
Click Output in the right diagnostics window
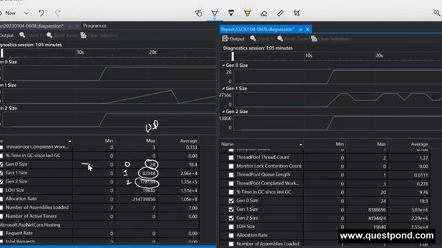tap(233, 39)
